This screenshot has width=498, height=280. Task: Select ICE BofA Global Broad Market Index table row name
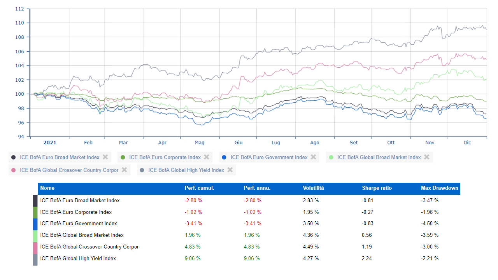click(82, 235)
